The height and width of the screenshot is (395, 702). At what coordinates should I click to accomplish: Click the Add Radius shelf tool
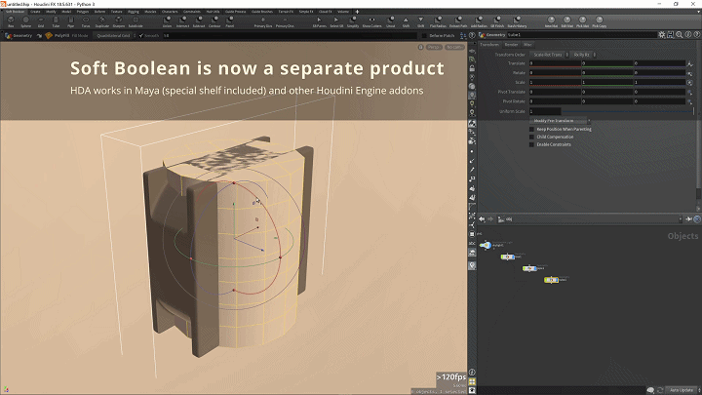(x=479, y=21)
